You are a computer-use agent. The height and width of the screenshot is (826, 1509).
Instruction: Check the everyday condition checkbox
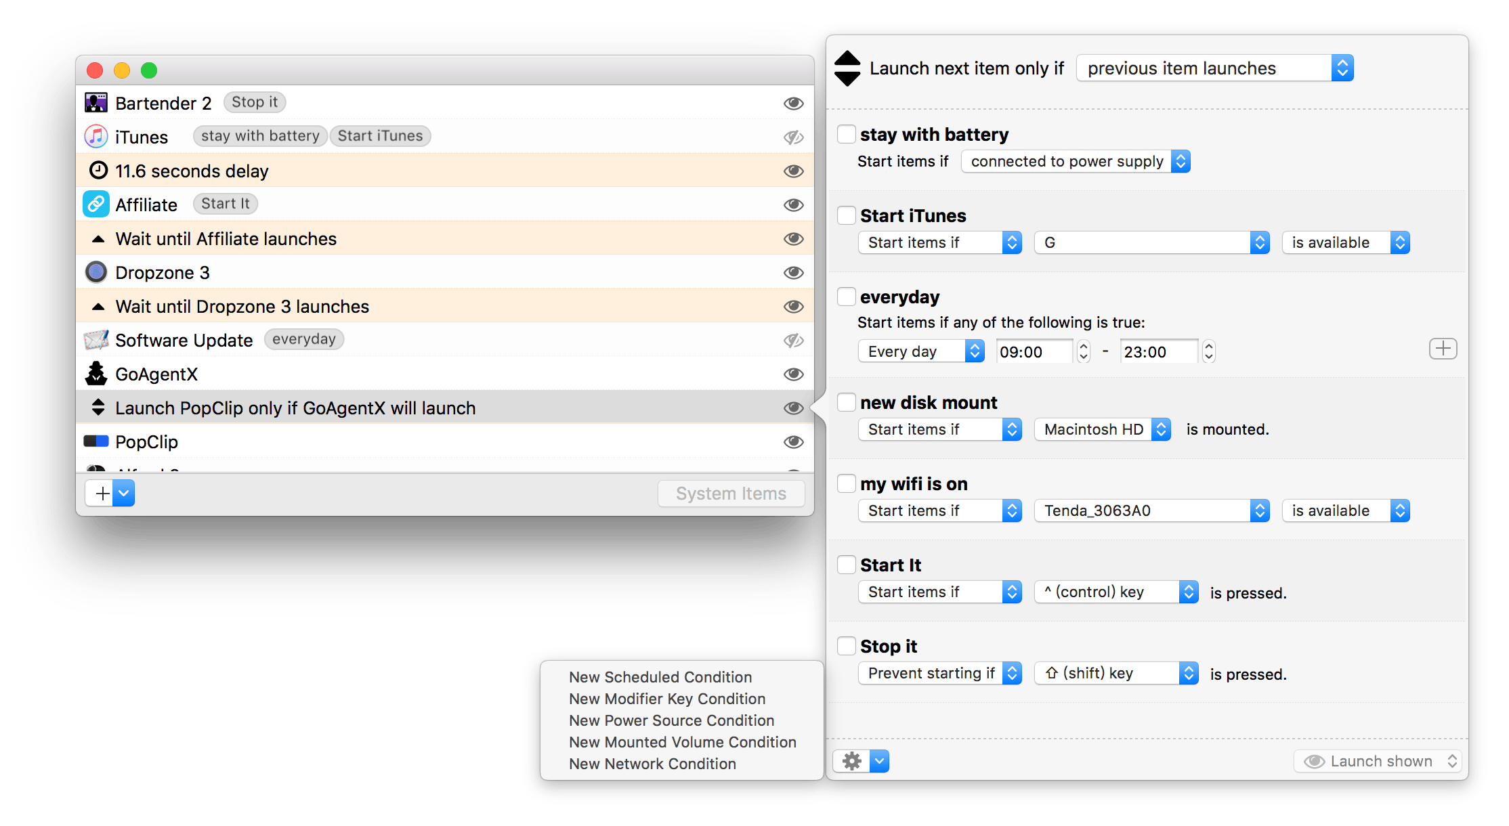pos(847,297)
